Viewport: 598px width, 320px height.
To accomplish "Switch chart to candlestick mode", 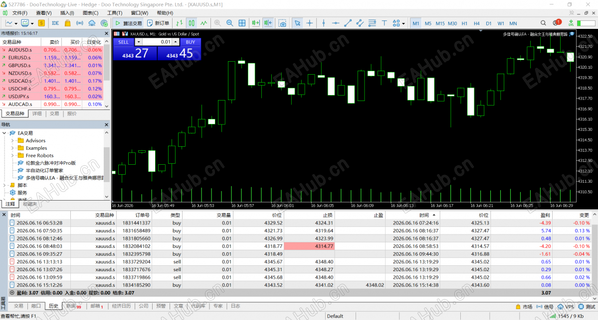I will click(192, 23).
